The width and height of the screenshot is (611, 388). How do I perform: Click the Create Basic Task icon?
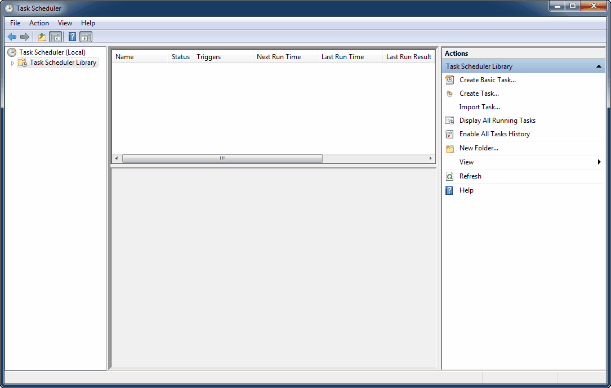450,80
